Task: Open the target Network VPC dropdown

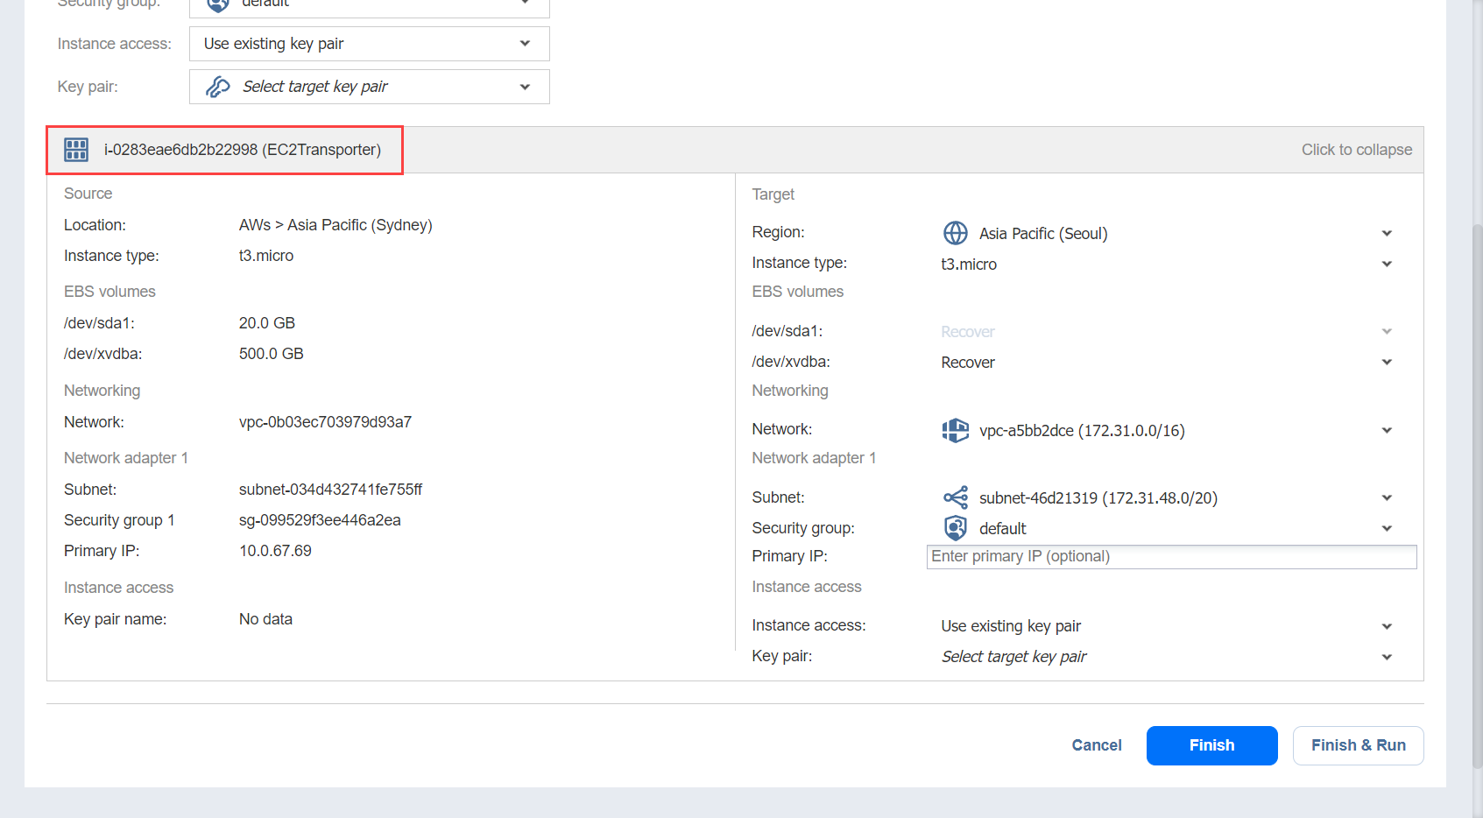Action: point(1386,430)
